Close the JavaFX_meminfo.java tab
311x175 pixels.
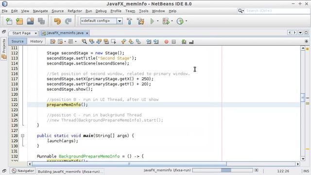coord(87,33)
